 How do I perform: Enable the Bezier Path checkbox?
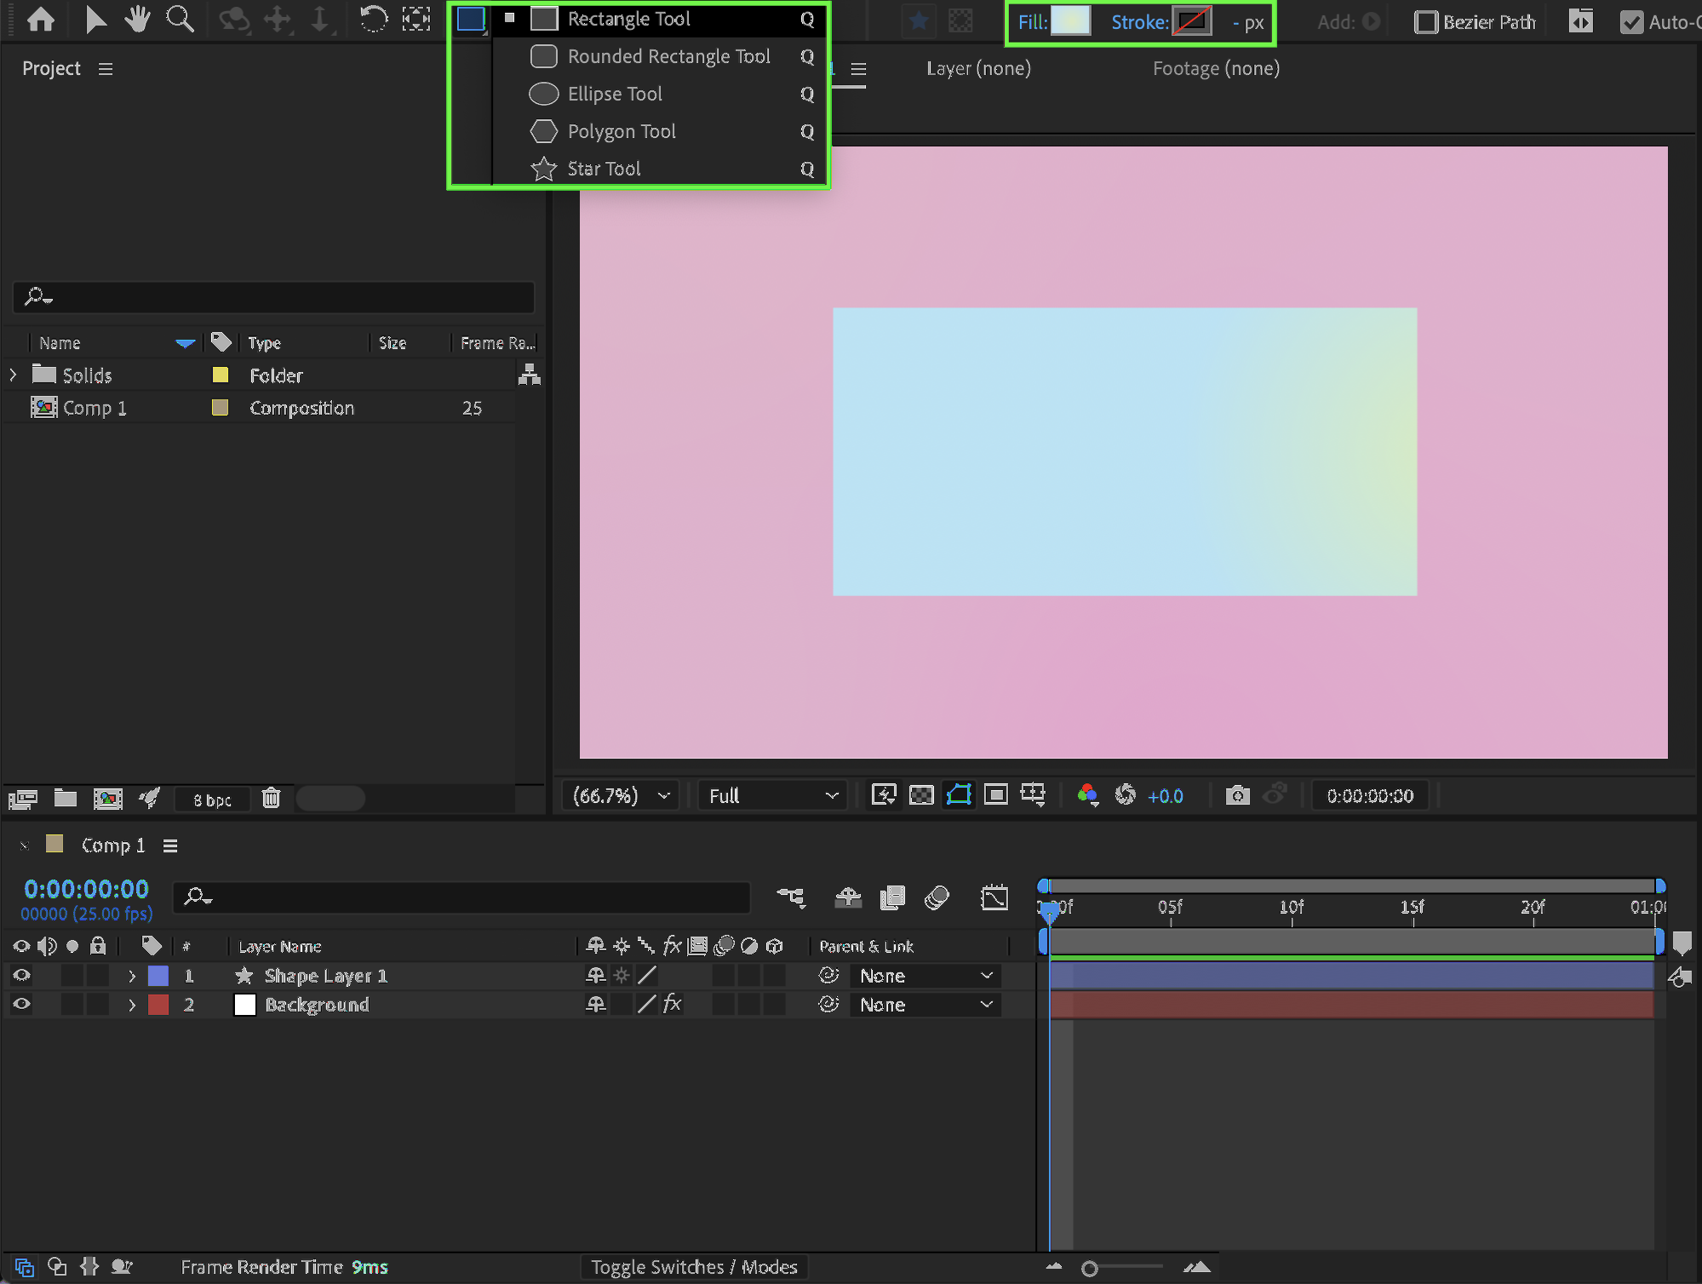click(x=1425, y=22)
